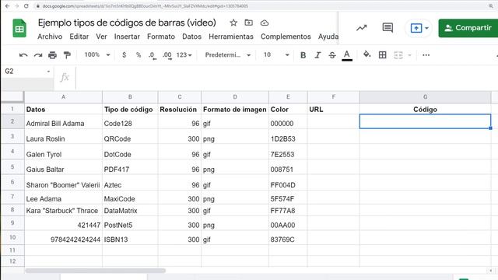
Task: Open the borders tool
Action: 382,55
